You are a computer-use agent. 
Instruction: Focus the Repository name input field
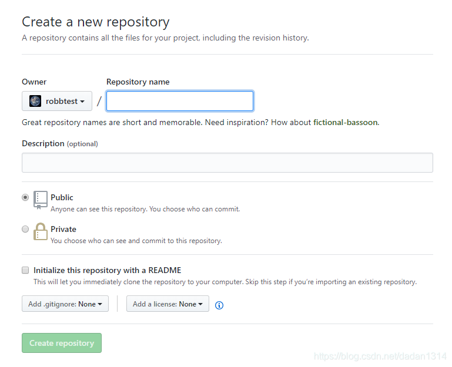[180, 101]
